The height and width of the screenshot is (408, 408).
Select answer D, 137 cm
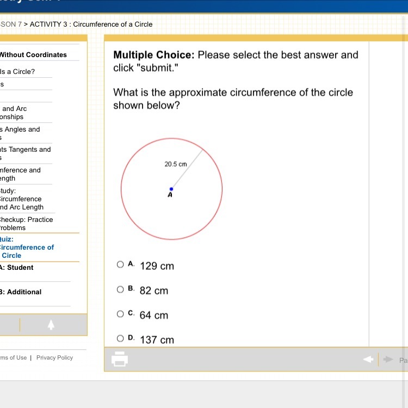tap(120, 338)
